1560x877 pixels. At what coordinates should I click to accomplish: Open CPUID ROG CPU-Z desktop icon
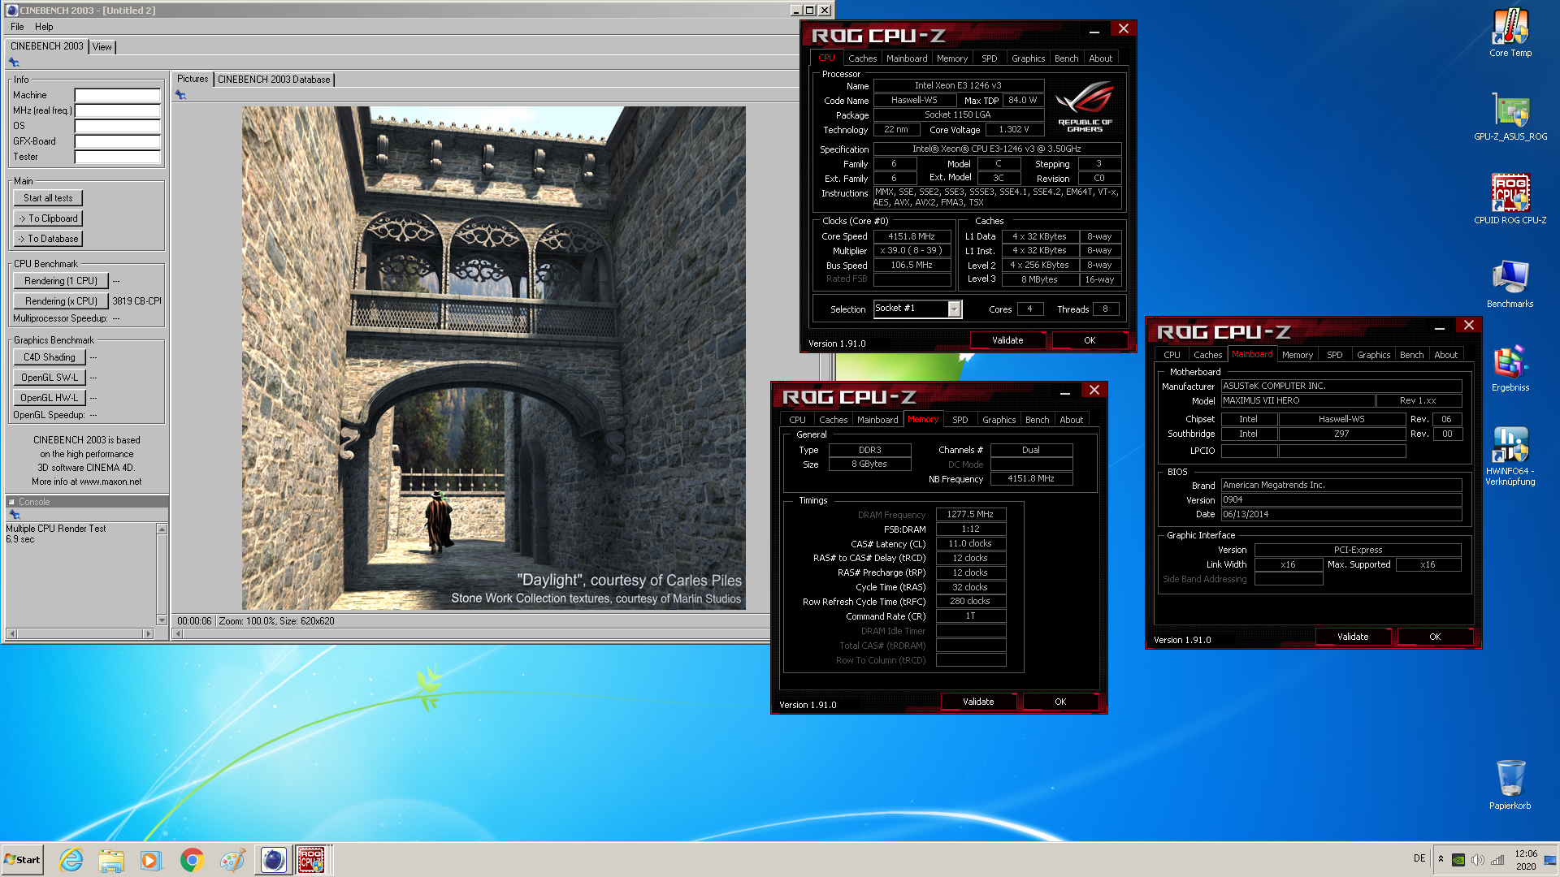click(x=1510, y=199)
